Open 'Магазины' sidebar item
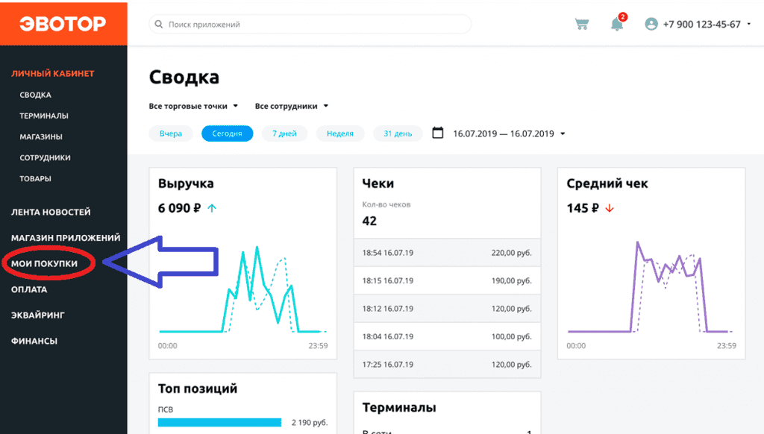The image size is (764, 434). tap(41, 137)
